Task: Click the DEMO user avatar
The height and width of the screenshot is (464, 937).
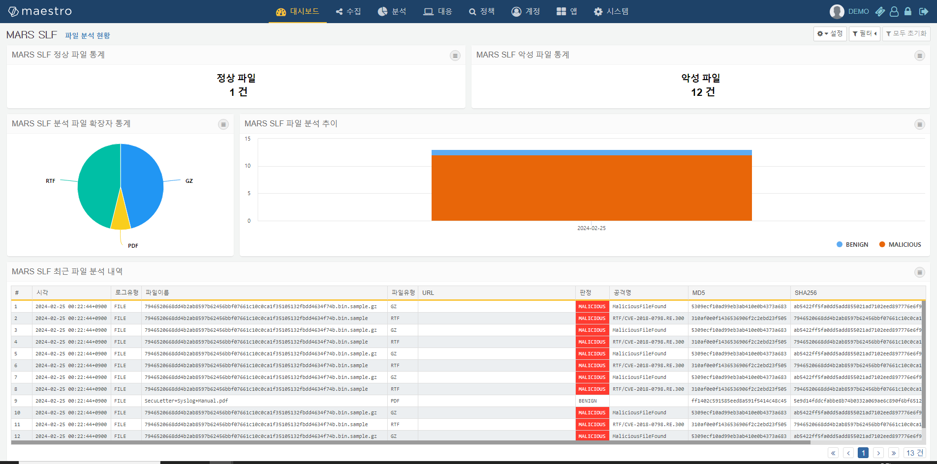Action: [837, 11]
